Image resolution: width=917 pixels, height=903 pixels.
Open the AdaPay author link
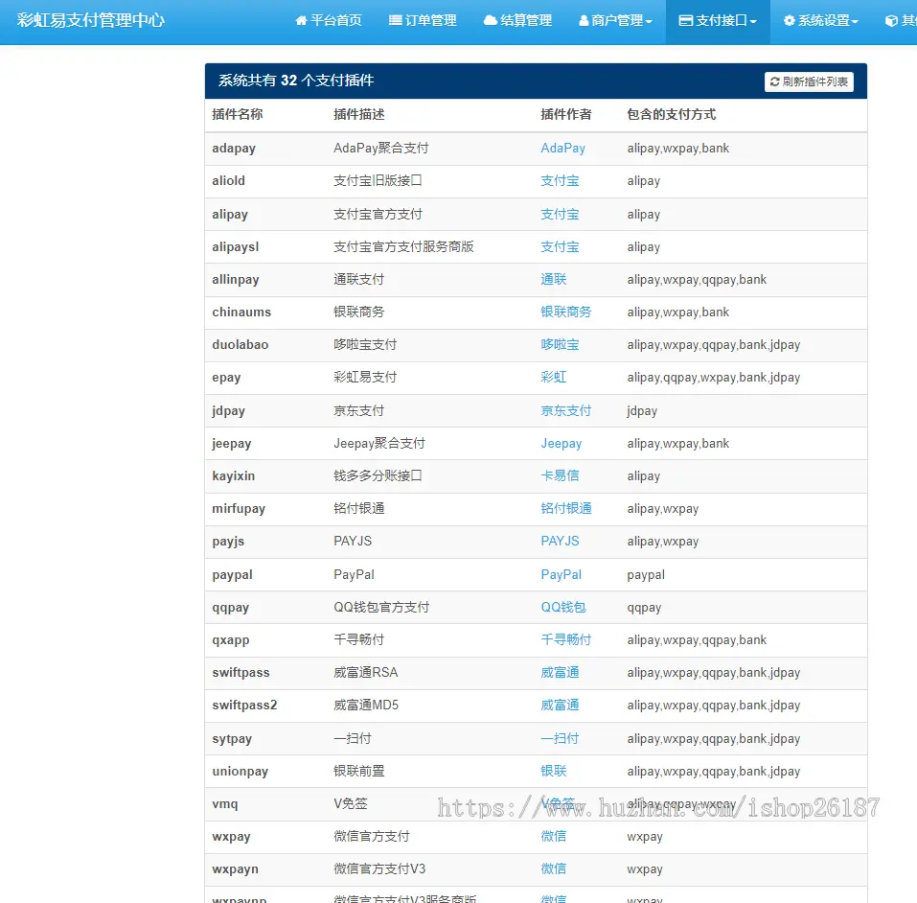pos(562,148)
